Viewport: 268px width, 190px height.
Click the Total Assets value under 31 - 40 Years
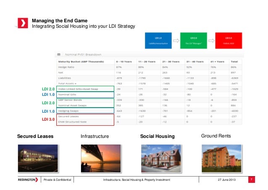click(x=190, y=84)
